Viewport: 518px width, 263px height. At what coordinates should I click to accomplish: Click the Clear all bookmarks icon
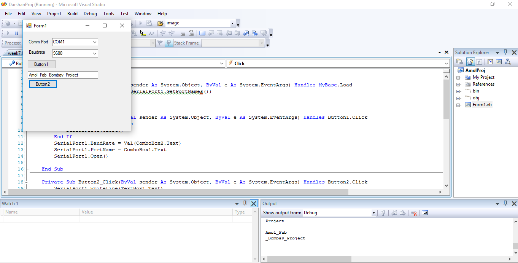point(264,33)
